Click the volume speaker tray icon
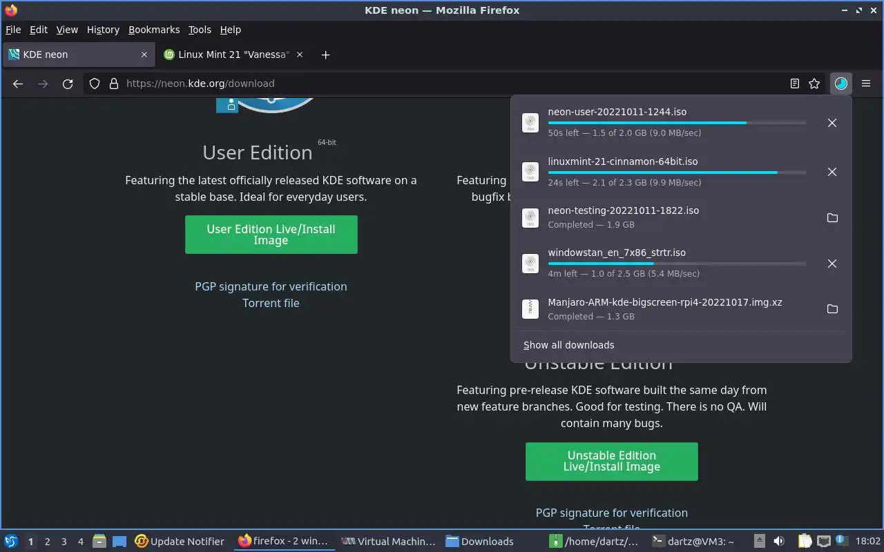This screenshot has width=884, height=552. 779,541
